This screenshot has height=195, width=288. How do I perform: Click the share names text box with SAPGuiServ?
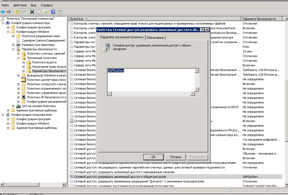click(x=151, y=80)
